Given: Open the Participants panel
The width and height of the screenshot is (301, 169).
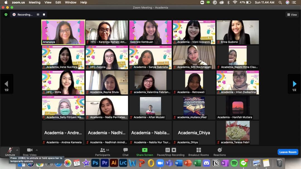Looking at the screenshot, I should pos(103,150).
